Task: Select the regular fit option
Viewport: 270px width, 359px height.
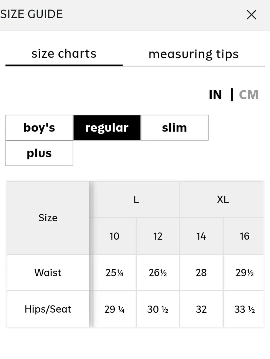Action: pyautogui.click(x=107, y=128)
